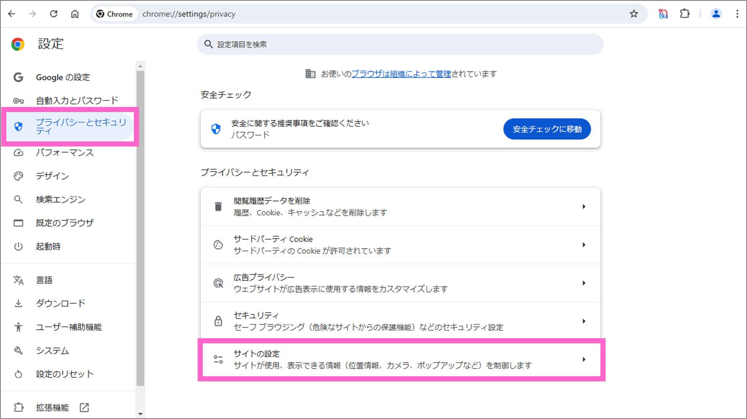This screenshot has width=747, height=419.
Task: Open the extensions puzzle-piece icon in the toolbar
Action: pos(684,14)
